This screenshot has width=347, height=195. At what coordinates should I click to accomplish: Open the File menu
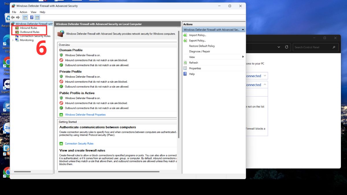click(x=14, y=12)
